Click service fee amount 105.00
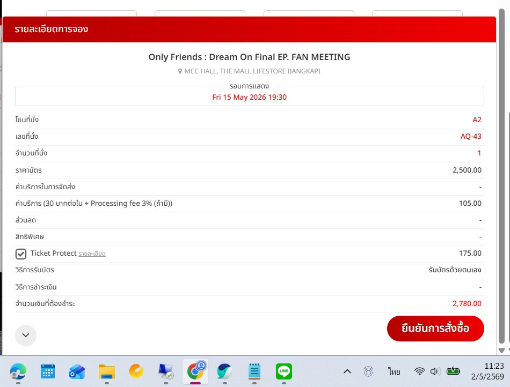The height and width of the screenshot is (387, 510). (x=470, y=203)
